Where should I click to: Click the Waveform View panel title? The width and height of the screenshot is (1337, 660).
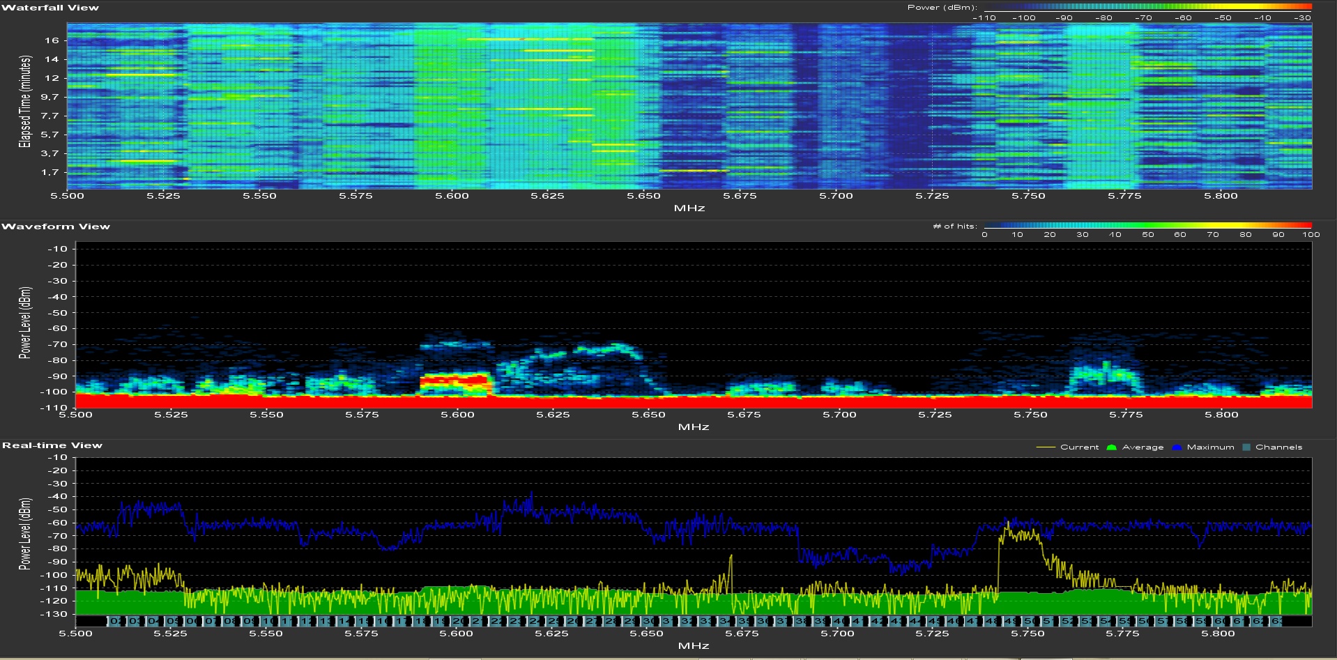pyautogui.click(x=56, y=227)
